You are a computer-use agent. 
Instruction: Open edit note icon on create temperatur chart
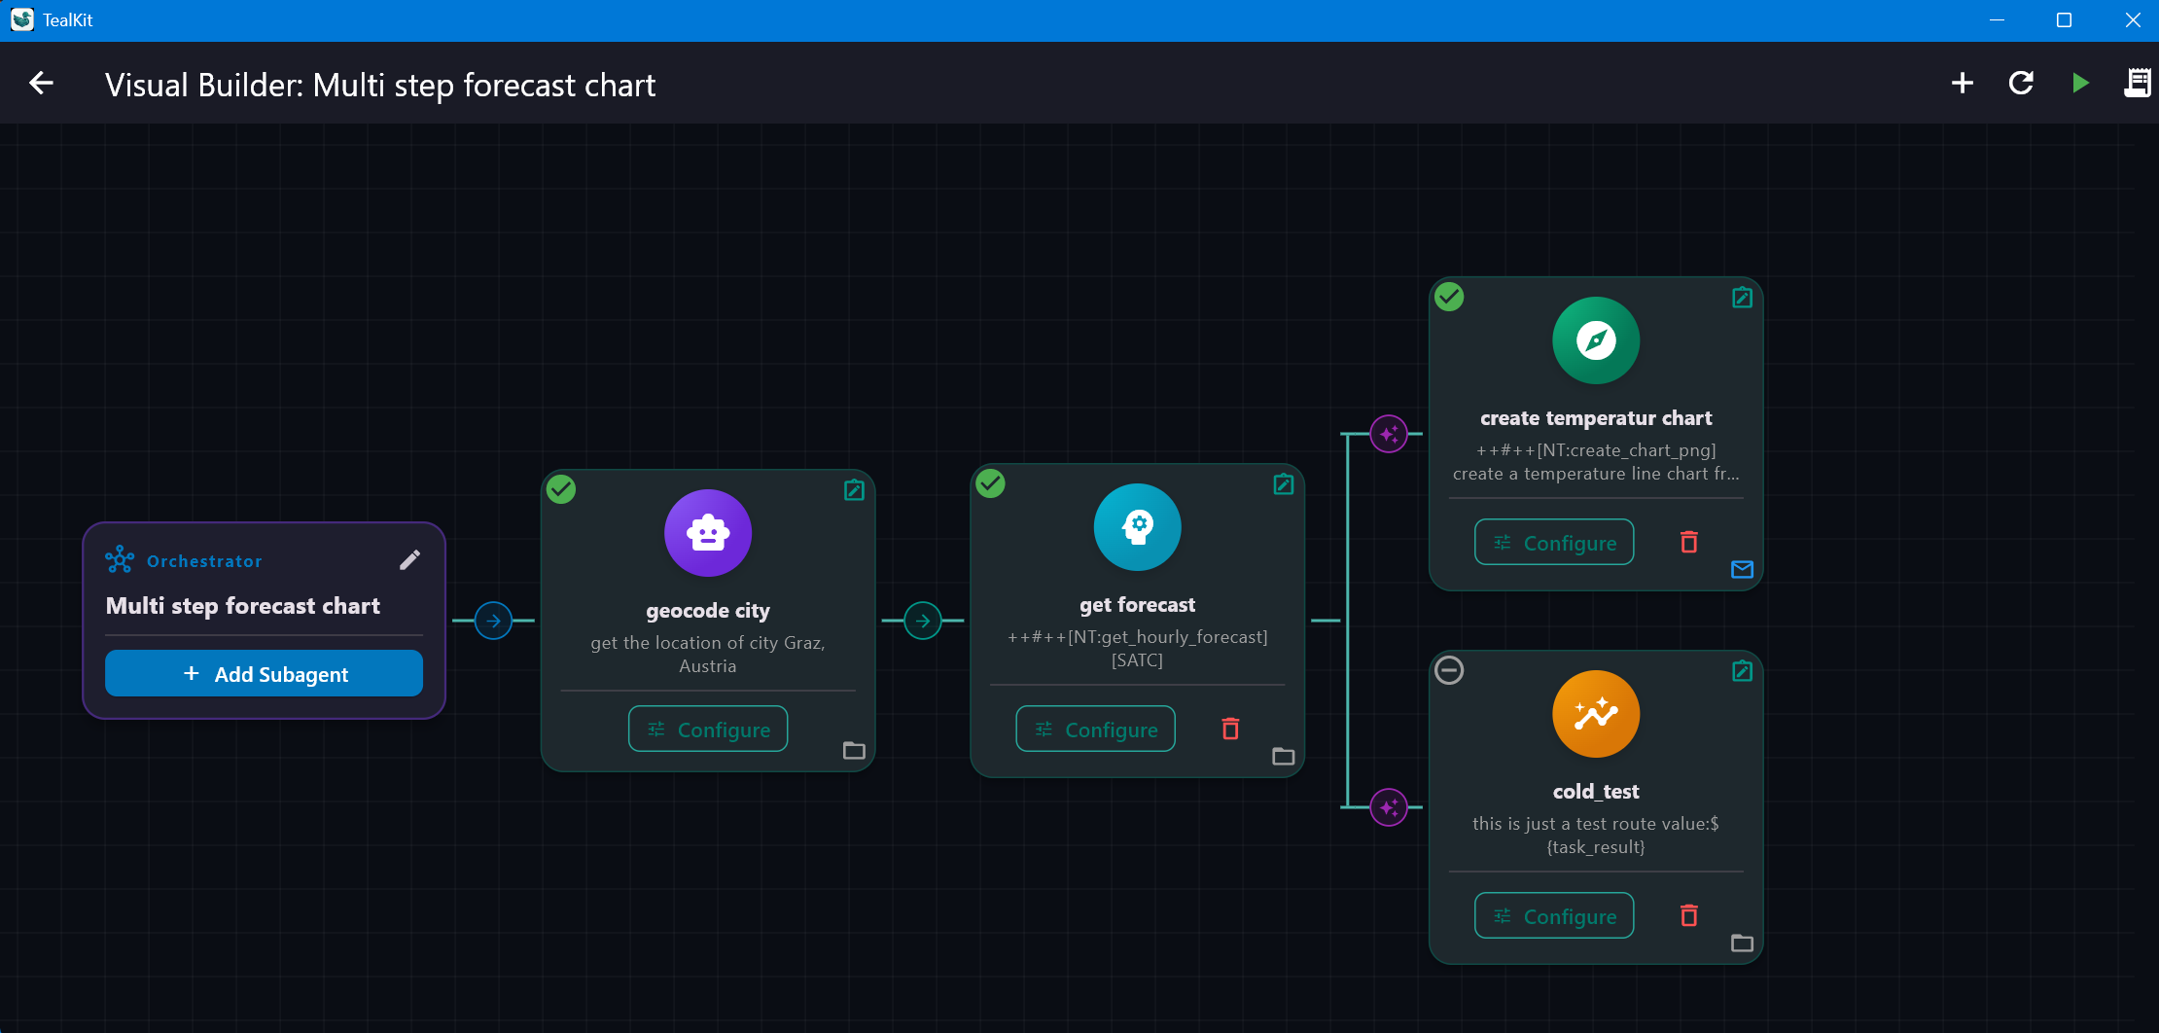click(x=1743, y=297)
